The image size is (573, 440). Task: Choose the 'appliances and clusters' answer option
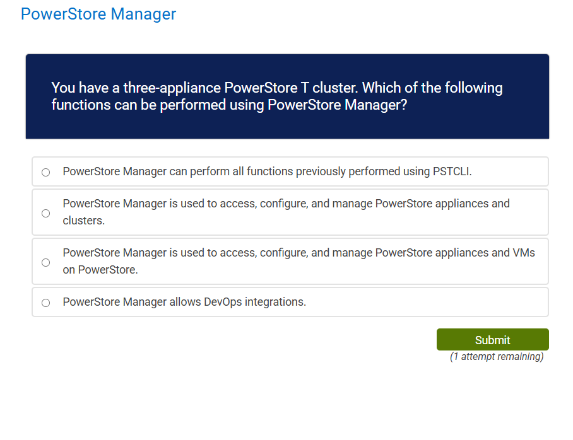pyautogui.click(x=45, y=213)
